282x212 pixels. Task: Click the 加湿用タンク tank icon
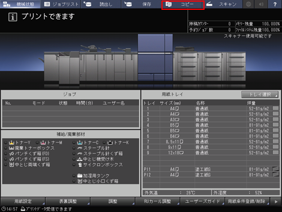(80, 175)
